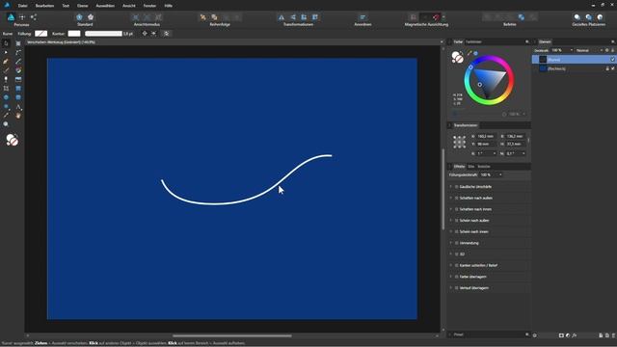Select the View (hand) tool
Screen dimensions: 617x347
point(18,116)
